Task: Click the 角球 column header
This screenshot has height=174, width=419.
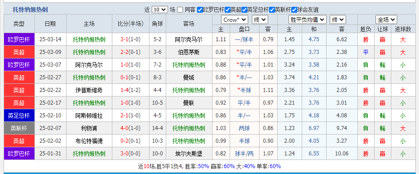Action: tap(157, 24)
